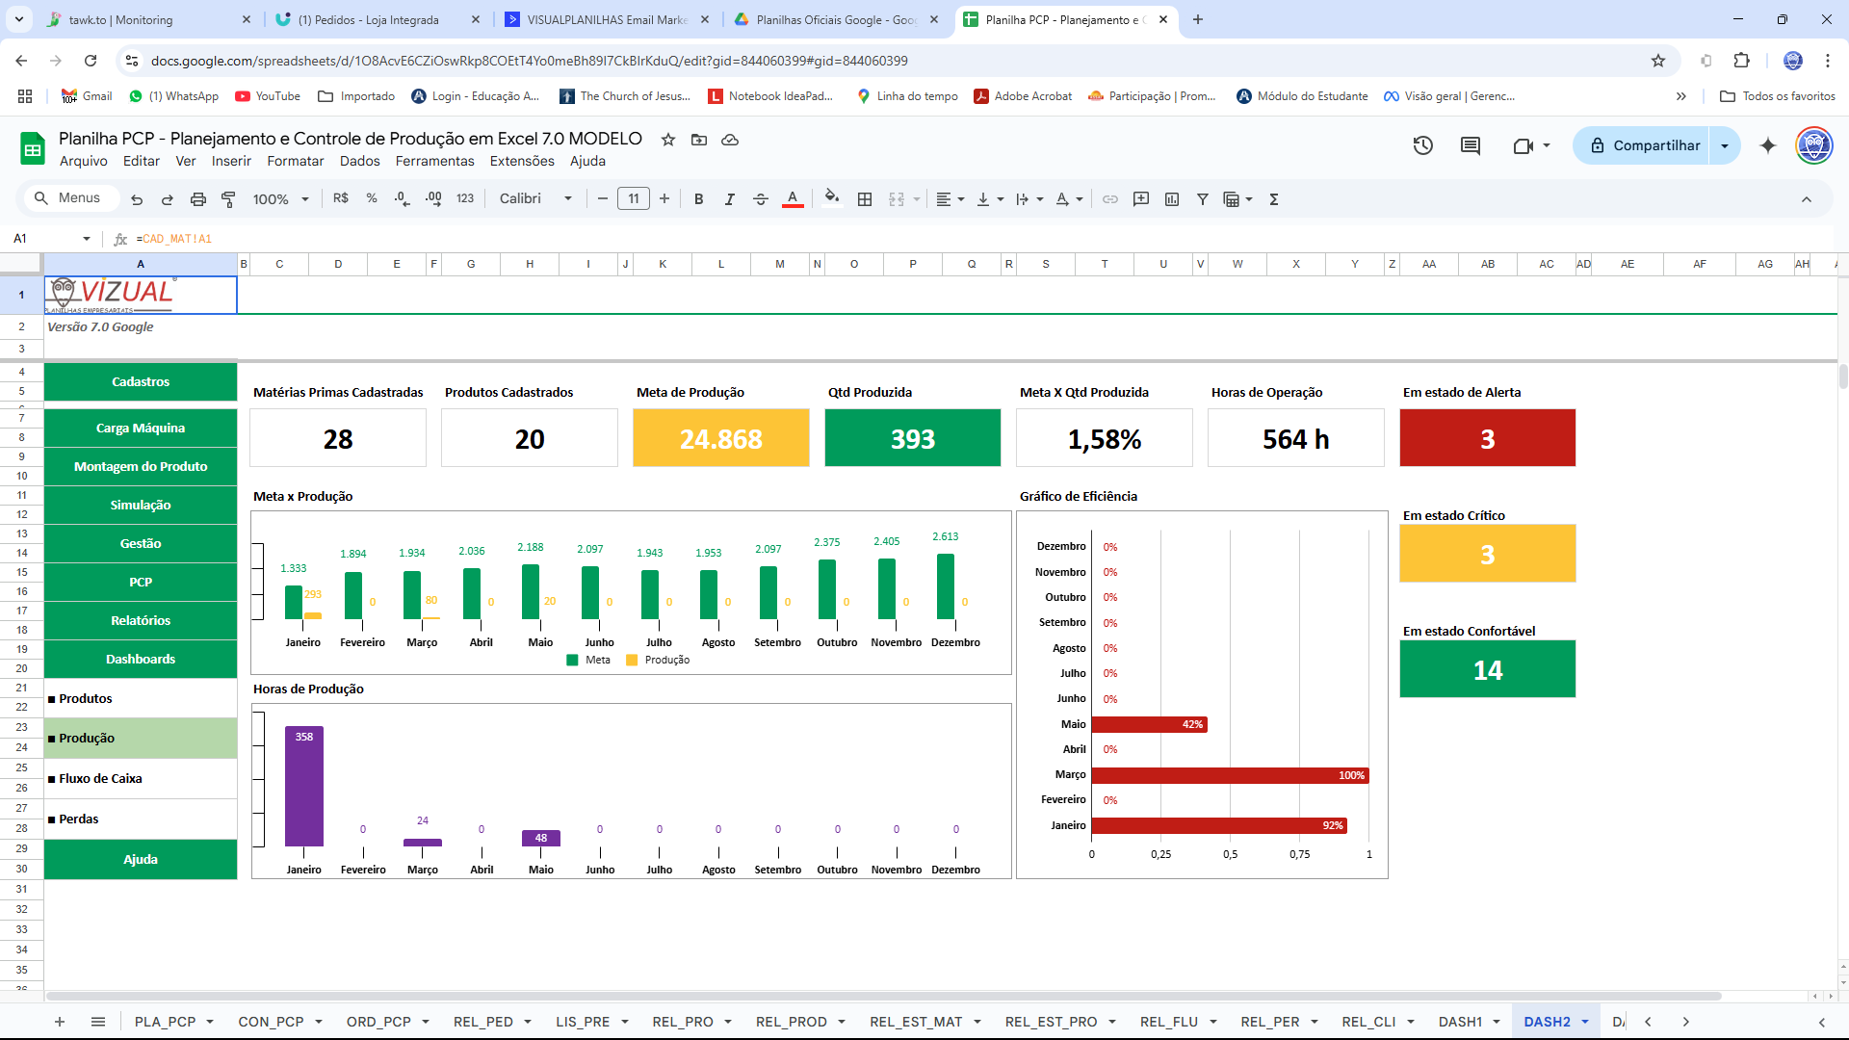The height and width of the screenshot is (1040, 1849).
Task: Toggle strikethrough formatting
Action: [x=761, y=199]
